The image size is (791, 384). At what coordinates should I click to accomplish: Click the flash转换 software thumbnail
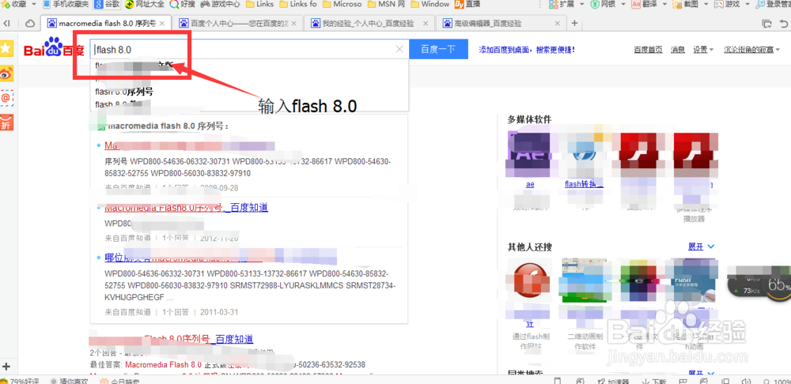[585, 153]
